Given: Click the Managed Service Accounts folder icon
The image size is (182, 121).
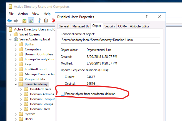Looking at the screenshot, I should (x=21, y=74).
